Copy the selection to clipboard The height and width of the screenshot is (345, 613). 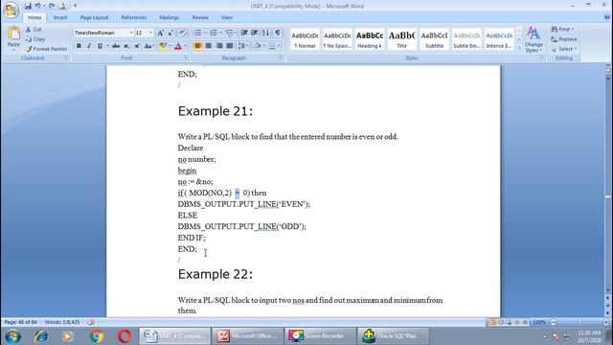35,39
